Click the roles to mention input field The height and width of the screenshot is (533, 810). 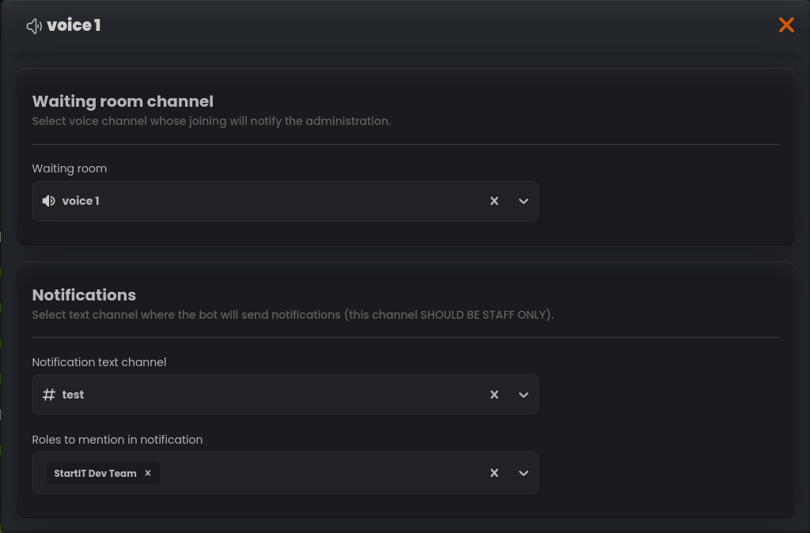[x=316, y=473]
